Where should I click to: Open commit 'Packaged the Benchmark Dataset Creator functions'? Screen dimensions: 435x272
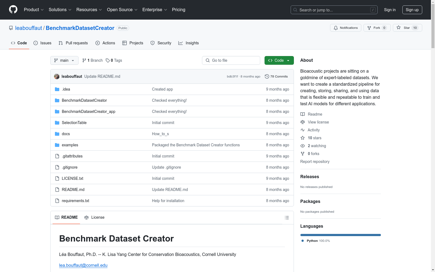pos(196,145)
